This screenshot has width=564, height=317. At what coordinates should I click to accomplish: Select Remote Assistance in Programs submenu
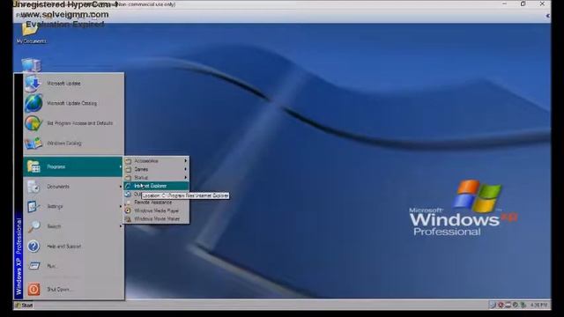156,203
